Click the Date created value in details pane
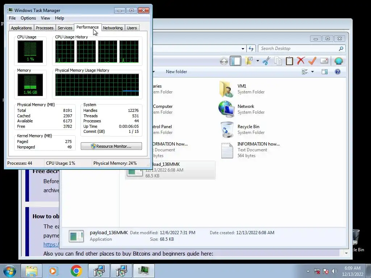Screen dimensions: 371x278 click(x=255, y=233)
